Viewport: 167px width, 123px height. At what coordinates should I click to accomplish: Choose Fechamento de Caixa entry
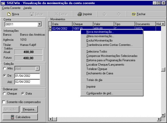112,73
